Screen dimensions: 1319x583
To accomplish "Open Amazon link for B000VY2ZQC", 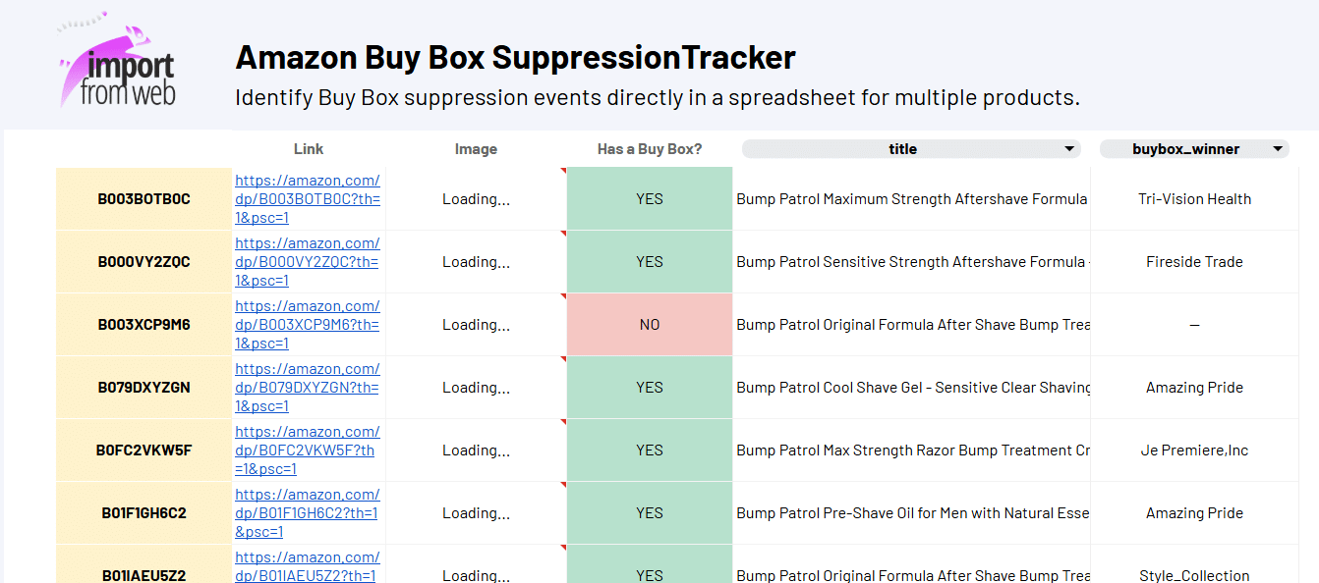I will (x=308, y=262).
